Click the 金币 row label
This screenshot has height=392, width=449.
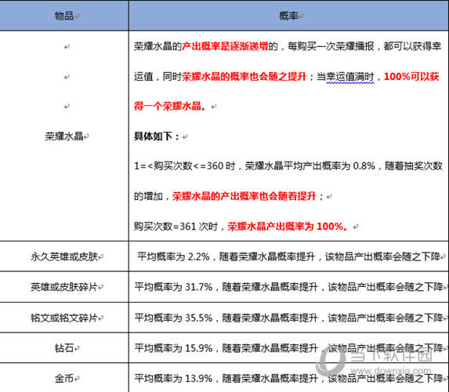pyautogui.click(x=64, y=378)
